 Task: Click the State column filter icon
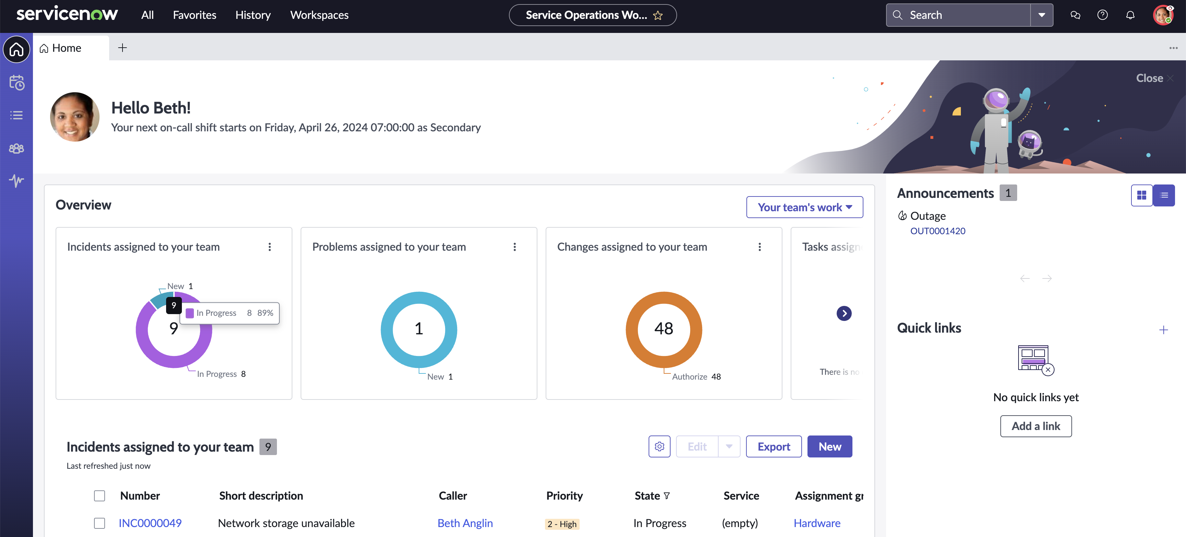(x=667, y=496)
